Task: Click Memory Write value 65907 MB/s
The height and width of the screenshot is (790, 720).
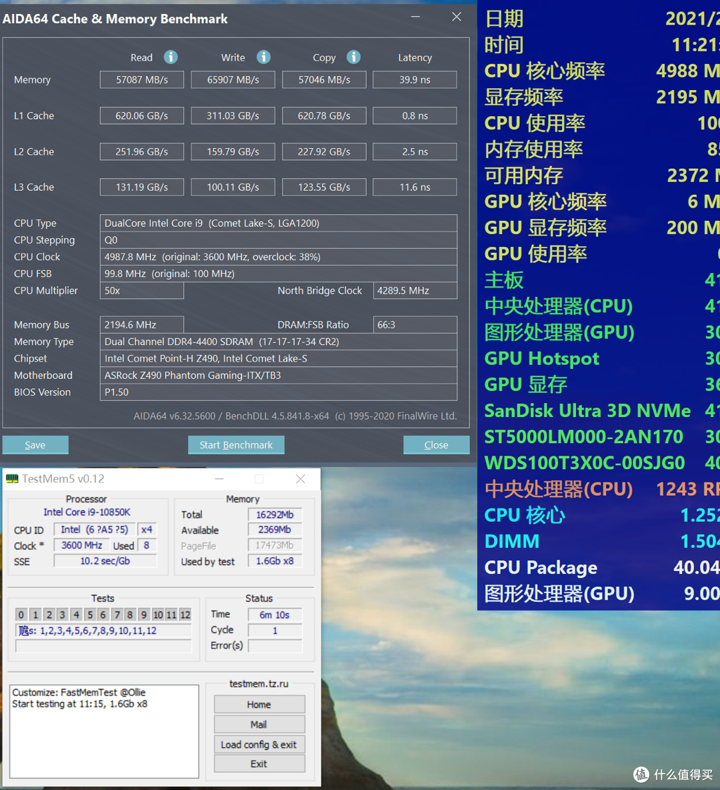Action: [233, 79]
